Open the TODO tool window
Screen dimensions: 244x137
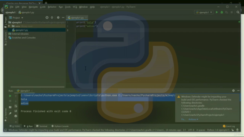click(x=15, y=126)
